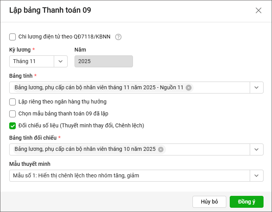Click the Đồng ý button

click(246, 202)
